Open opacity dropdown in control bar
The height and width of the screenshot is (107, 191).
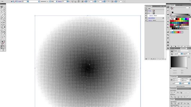click(67, 1)
